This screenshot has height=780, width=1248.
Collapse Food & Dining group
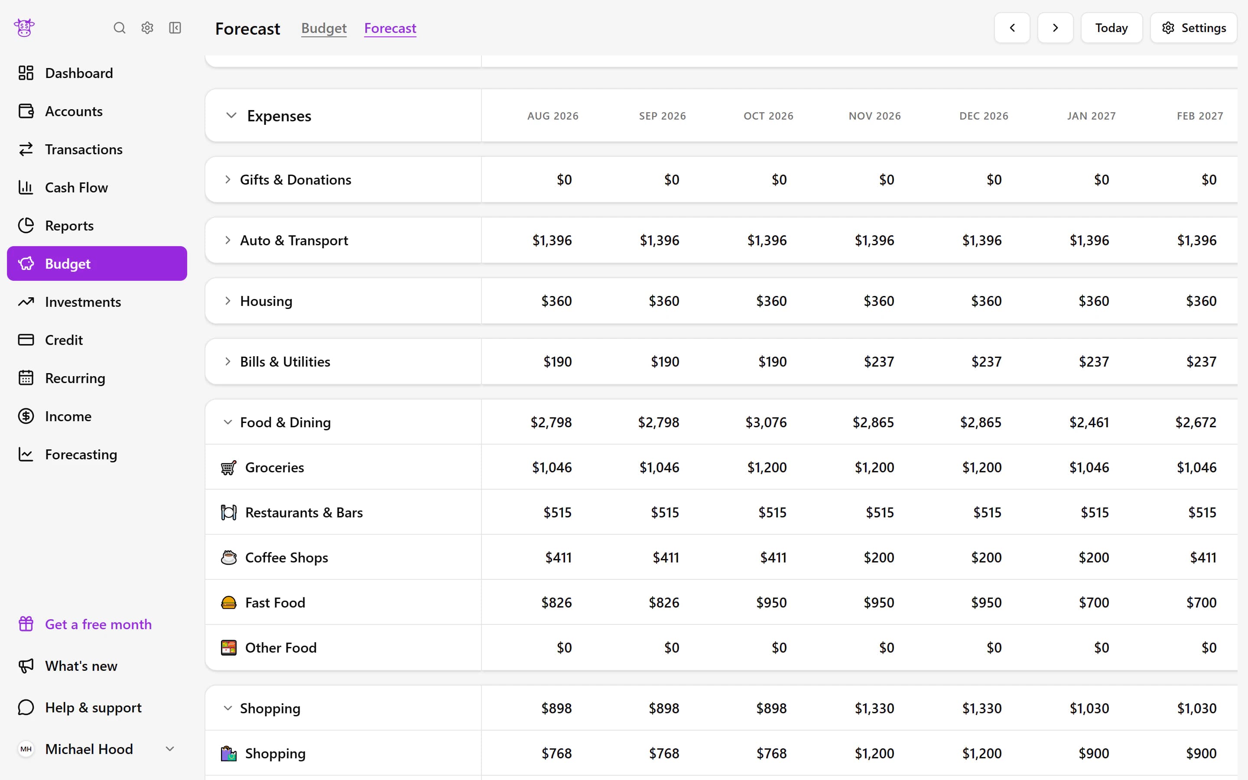pyautogui.click(x=227, y=422)
